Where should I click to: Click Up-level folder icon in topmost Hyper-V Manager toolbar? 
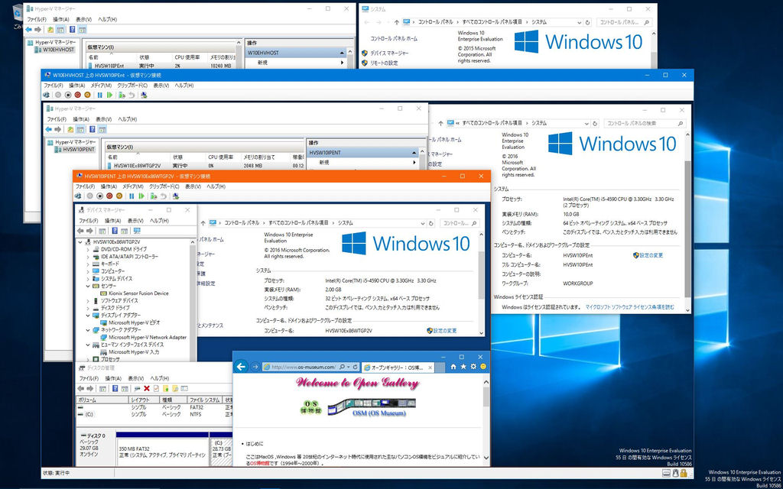50,30
